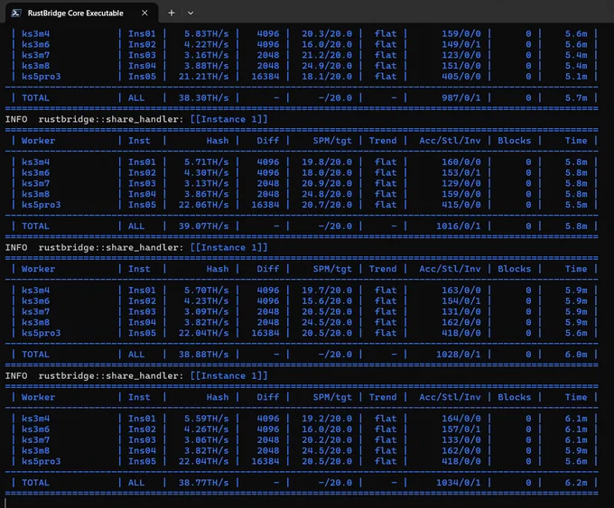Click the 15.6/20.0 SPM value
The height and width of the screenshot is (508, 614).
click(327, 301)
